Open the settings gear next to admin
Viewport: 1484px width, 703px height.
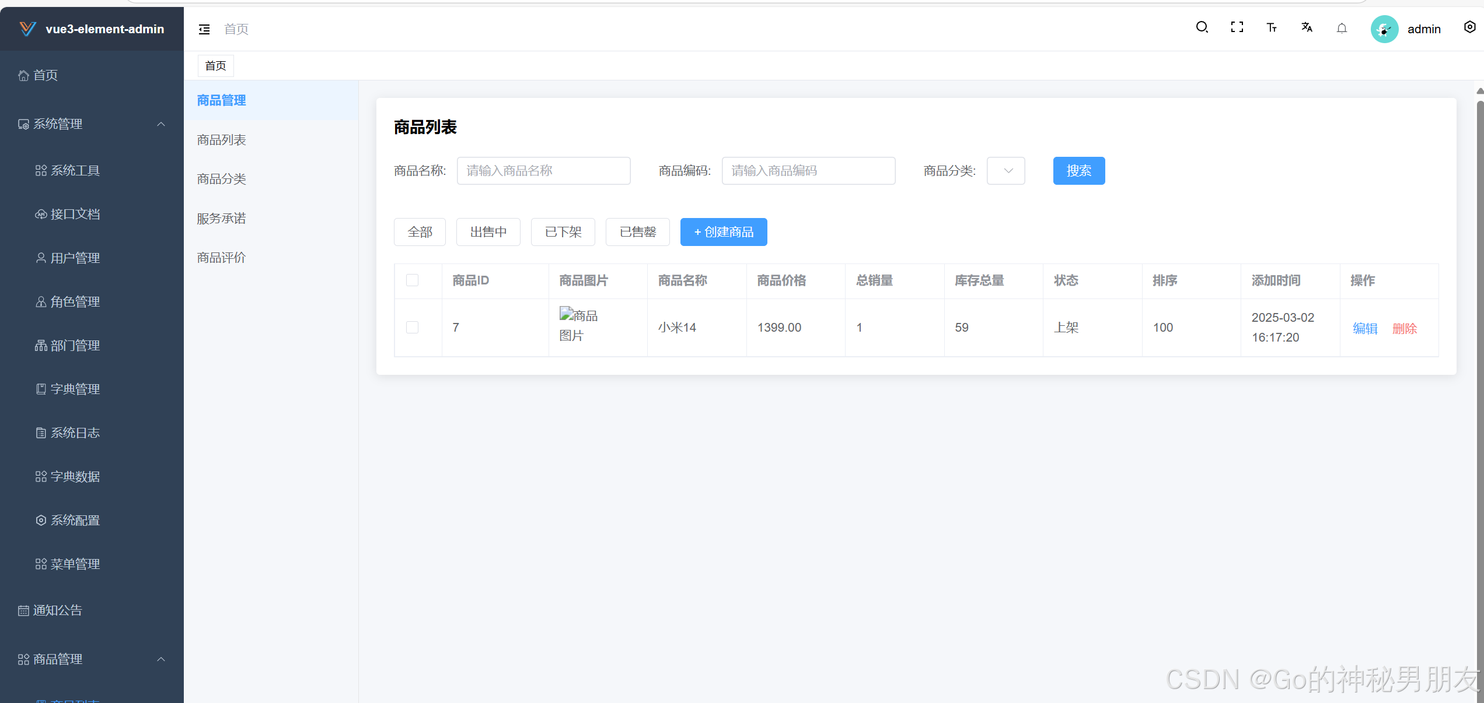click(1469, 27)
